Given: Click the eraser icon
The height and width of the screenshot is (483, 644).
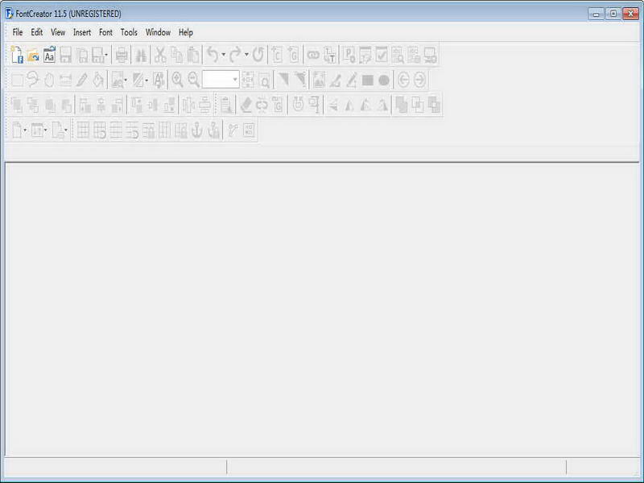Looking at the screenshot, I should pos(246,105).
